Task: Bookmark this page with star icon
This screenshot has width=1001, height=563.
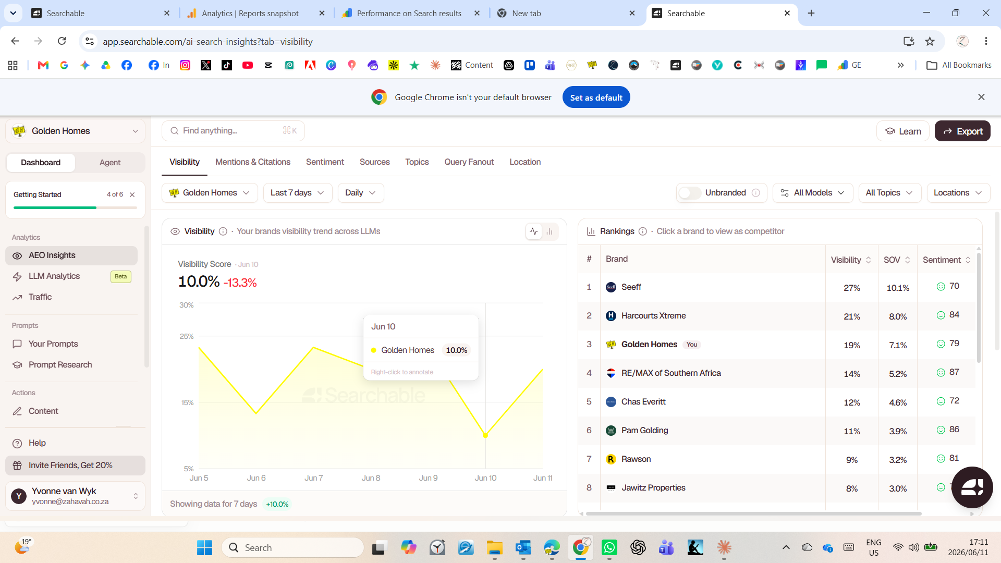Action: point(930,41)
